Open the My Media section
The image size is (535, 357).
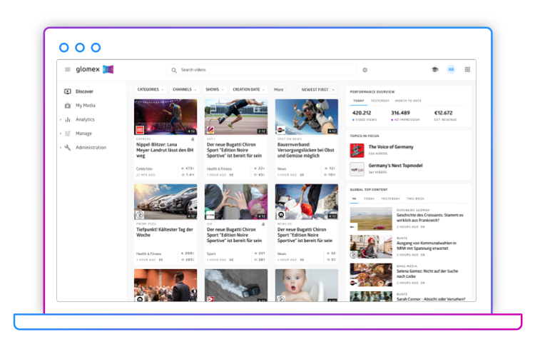click(x=85, y=106)
